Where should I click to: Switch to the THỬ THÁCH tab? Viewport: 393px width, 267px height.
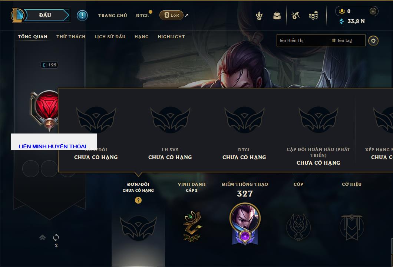click(x=71, y=37)
